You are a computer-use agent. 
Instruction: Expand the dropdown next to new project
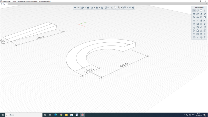tap(85, 8)
